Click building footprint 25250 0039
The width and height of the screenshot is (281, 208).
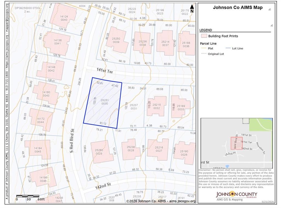tap(117, 40)
